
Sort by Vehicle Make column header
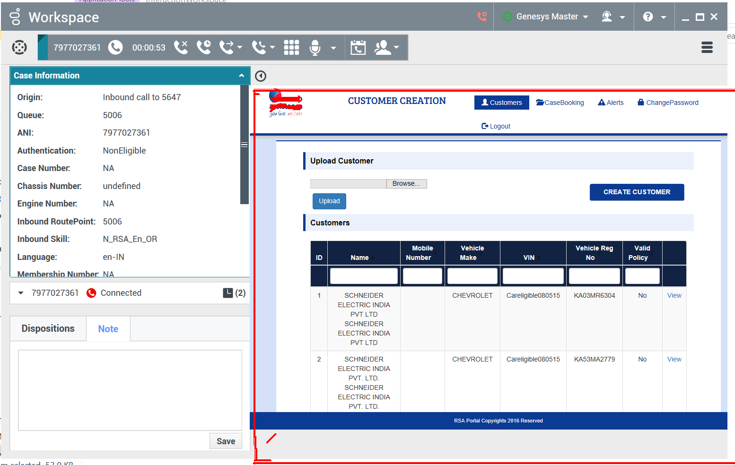(472, 253)
